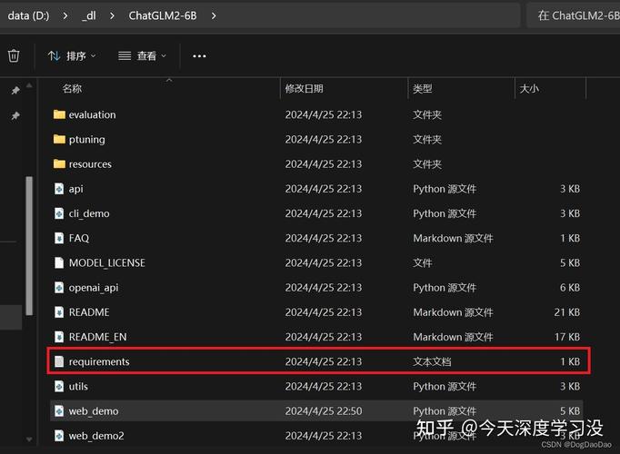Select the utils file name
This screenshot has width=620, height=454.
(x=78, y=386)
